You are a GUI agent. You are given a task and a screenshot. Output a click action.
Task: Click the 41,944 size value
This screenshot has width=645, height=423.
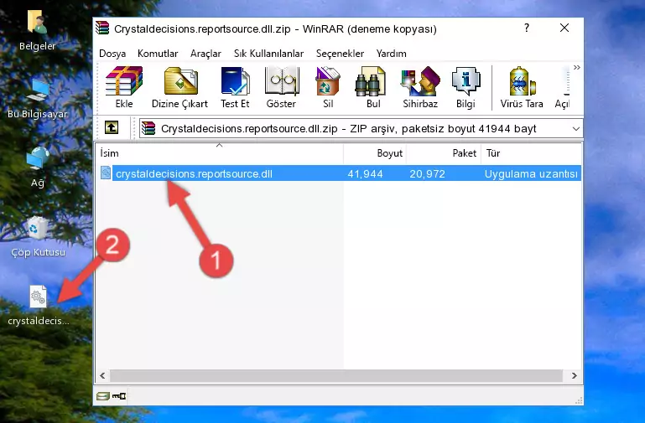pos(366,173)
